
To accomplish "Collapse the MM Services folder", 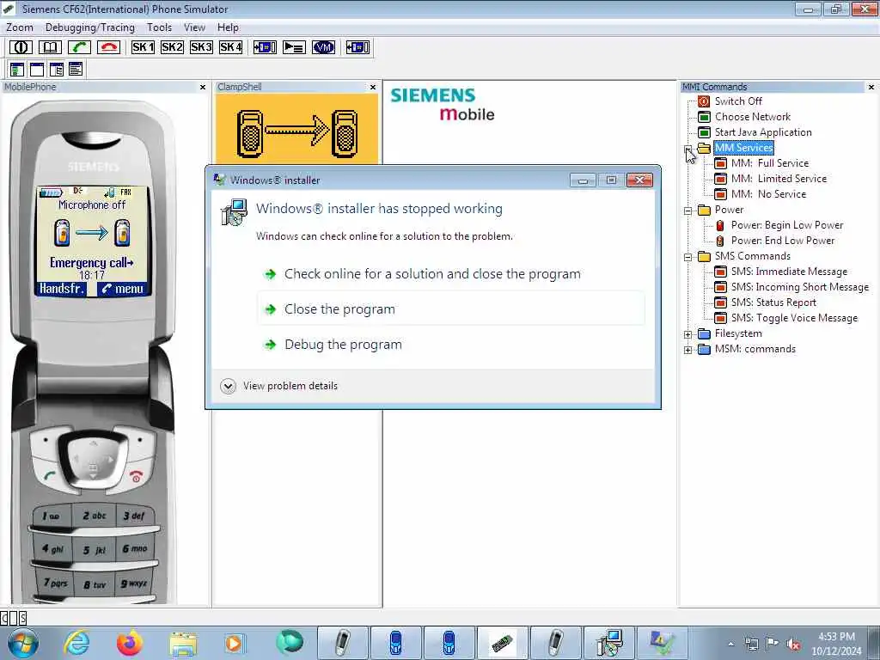I will click(688, 148).
